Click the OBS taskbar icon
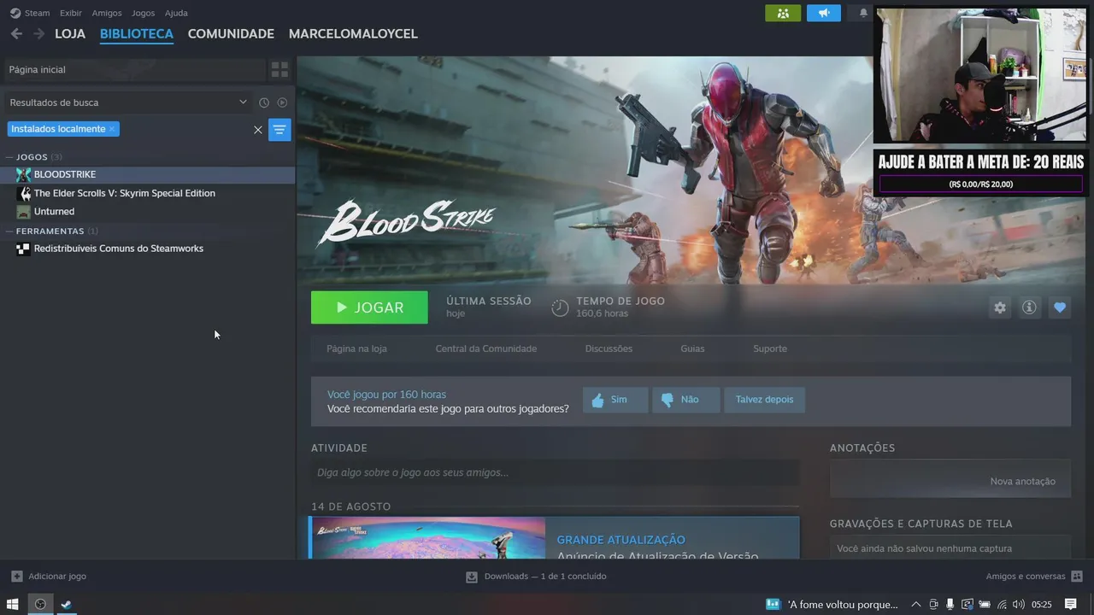 tap(40, 604)
